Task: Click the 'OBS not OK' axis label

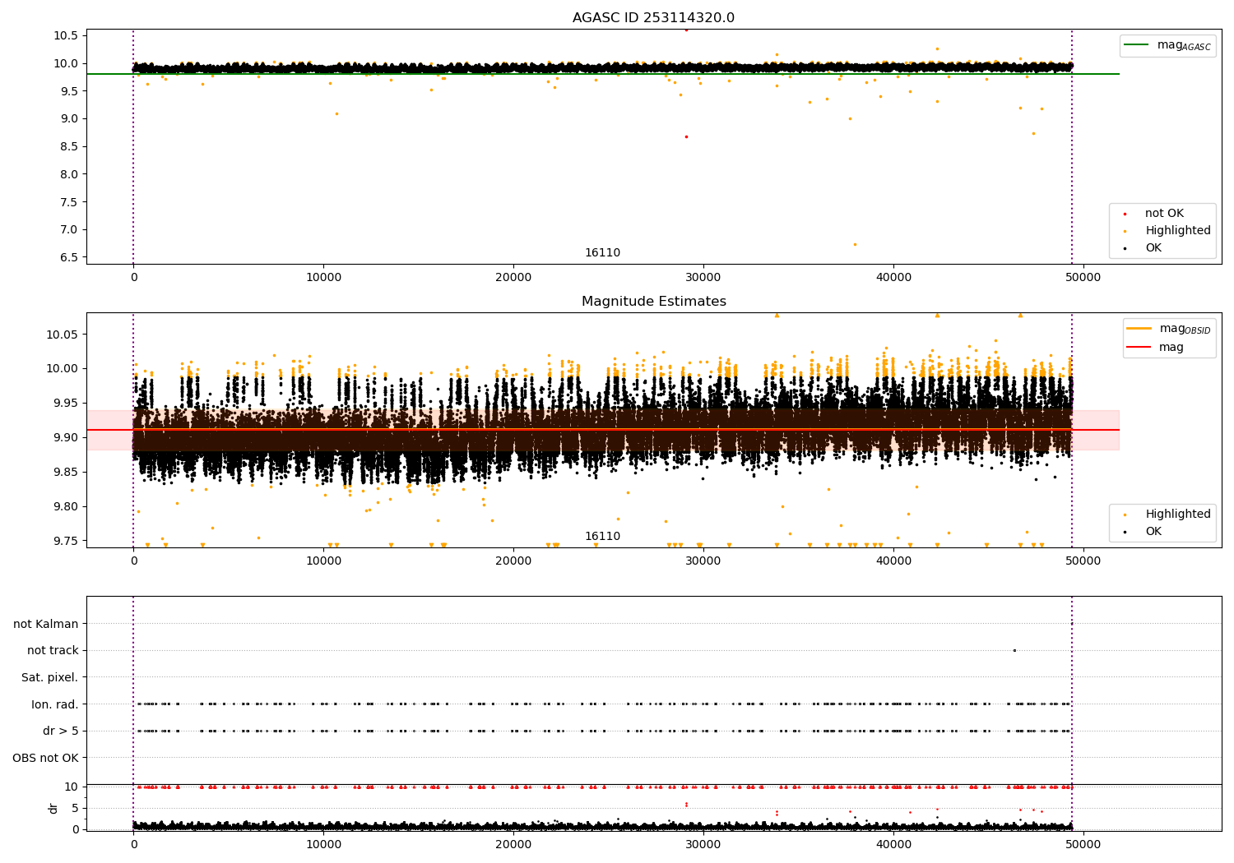Action: (45, 758)
